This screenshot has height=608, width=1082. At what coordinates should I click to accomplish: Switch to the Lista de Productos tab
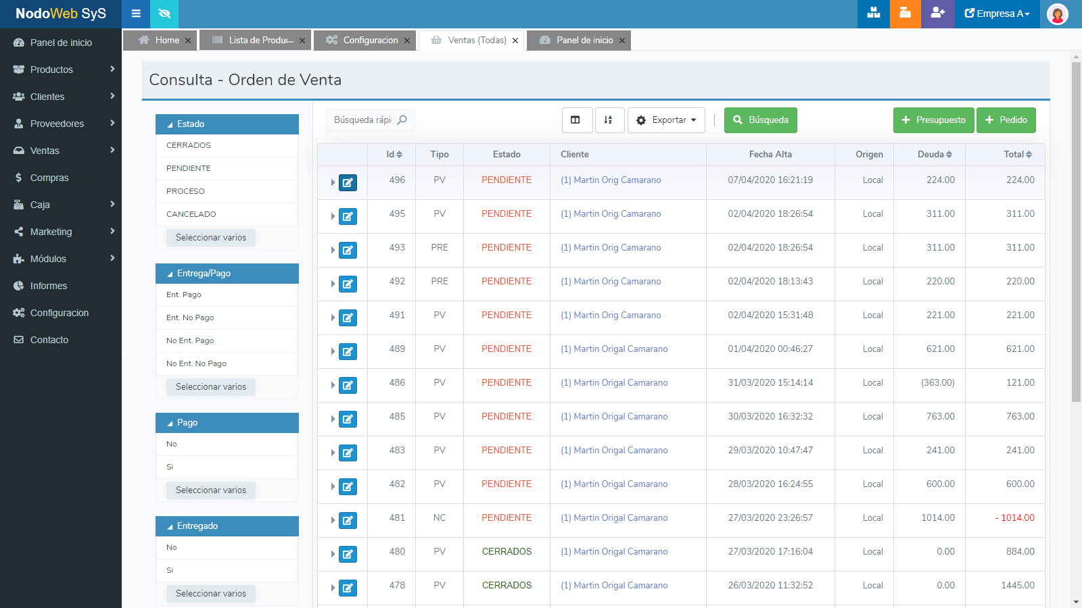click(260, 41)
